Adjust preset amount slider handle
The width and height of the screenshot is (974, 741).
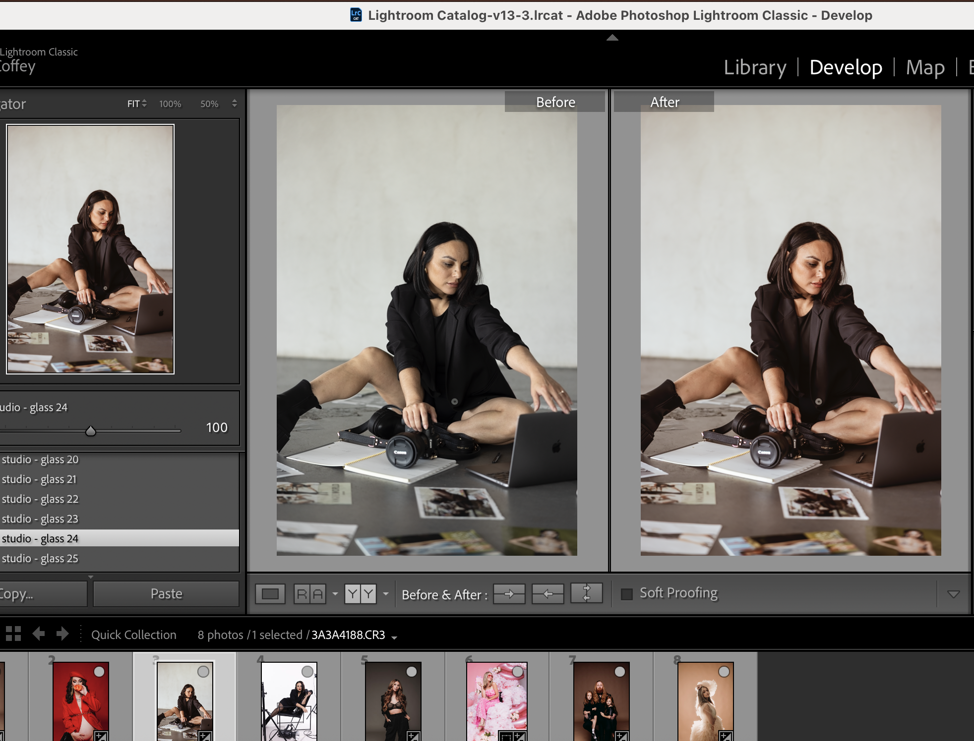(90, 431)
